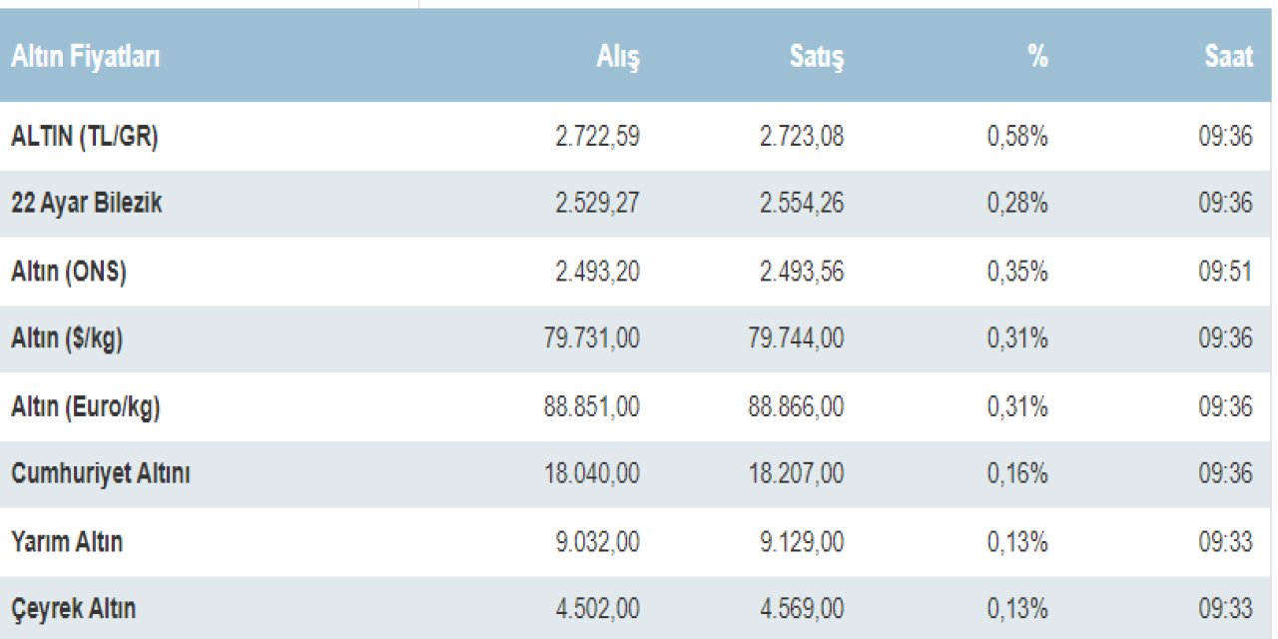Select the Cumhuriyet Altını row label

click(x=101, y=474)
